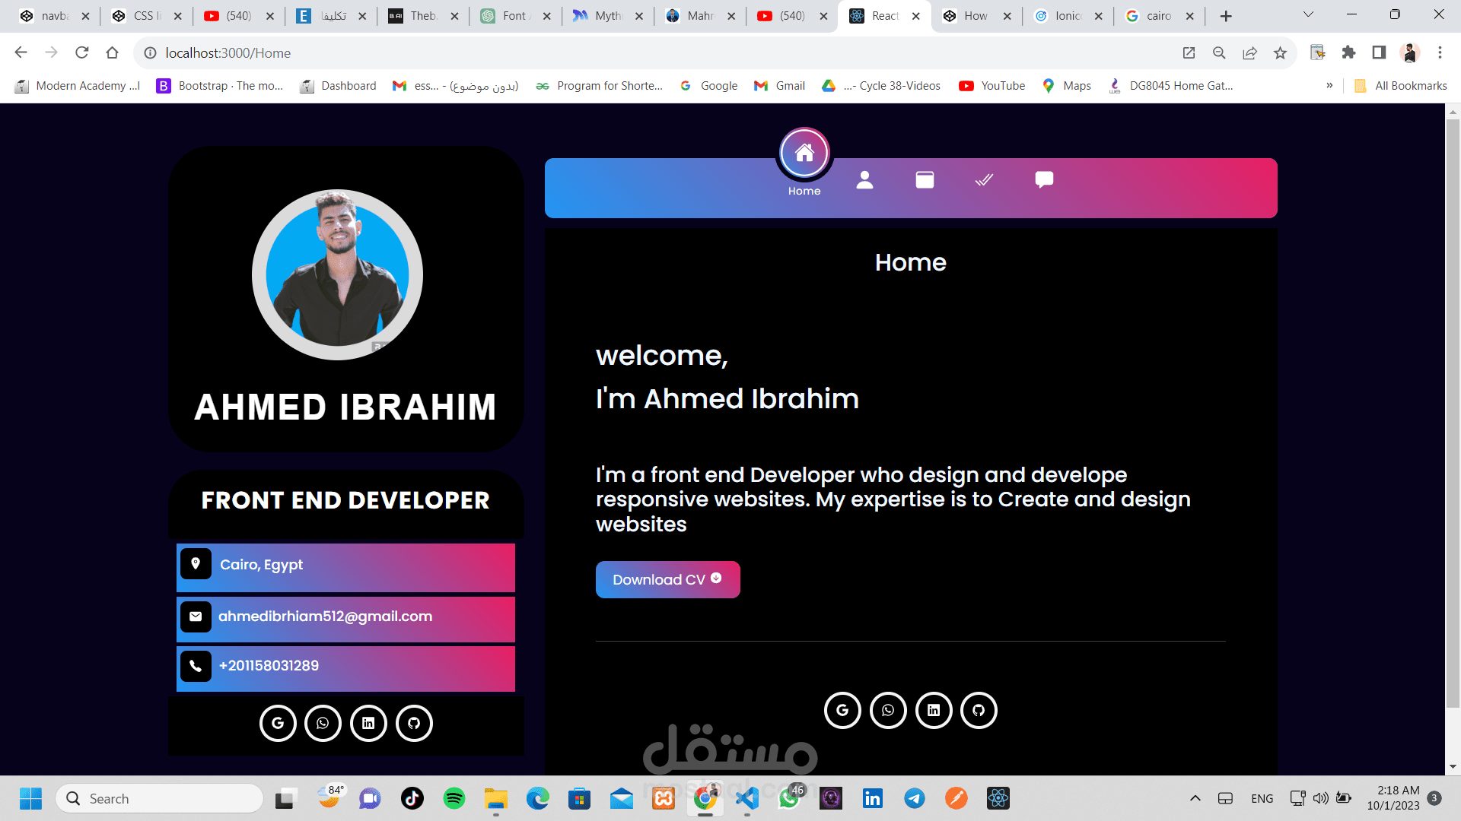
Task: Select the double-check icon in the navbar
Action: [984, 179]
